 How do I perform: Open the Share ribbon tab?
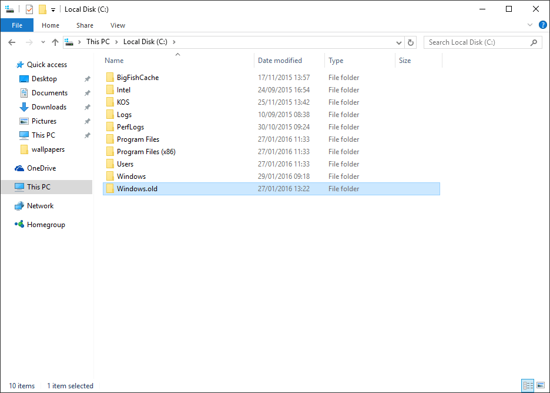coord(85,25)
